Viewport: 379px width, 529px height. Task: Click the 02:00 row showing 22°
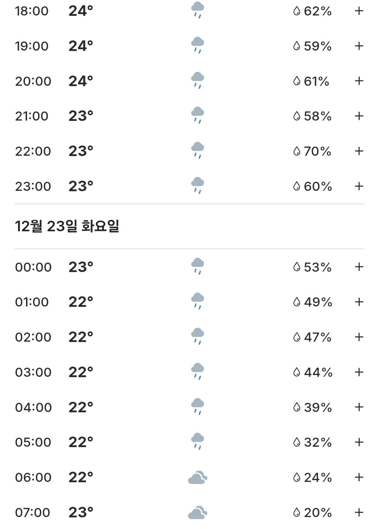190,337
